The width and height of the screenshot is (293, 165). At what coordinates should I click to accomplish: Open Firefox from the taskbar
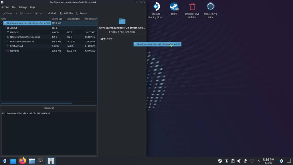tap(23, 161)
